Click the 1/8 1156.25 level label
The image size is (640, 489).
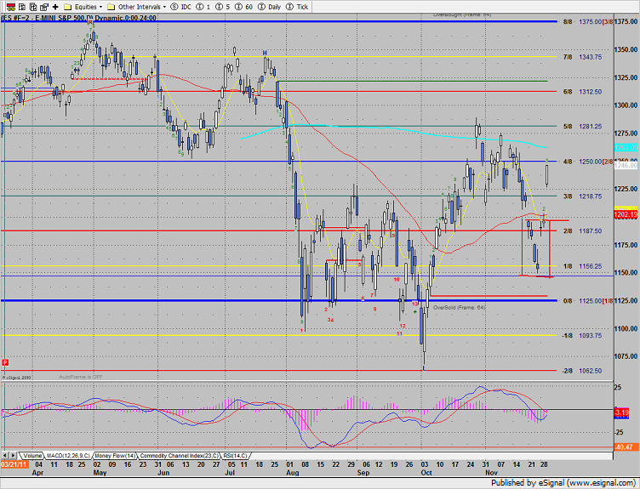pyautogui.click(x=582, y=266)
